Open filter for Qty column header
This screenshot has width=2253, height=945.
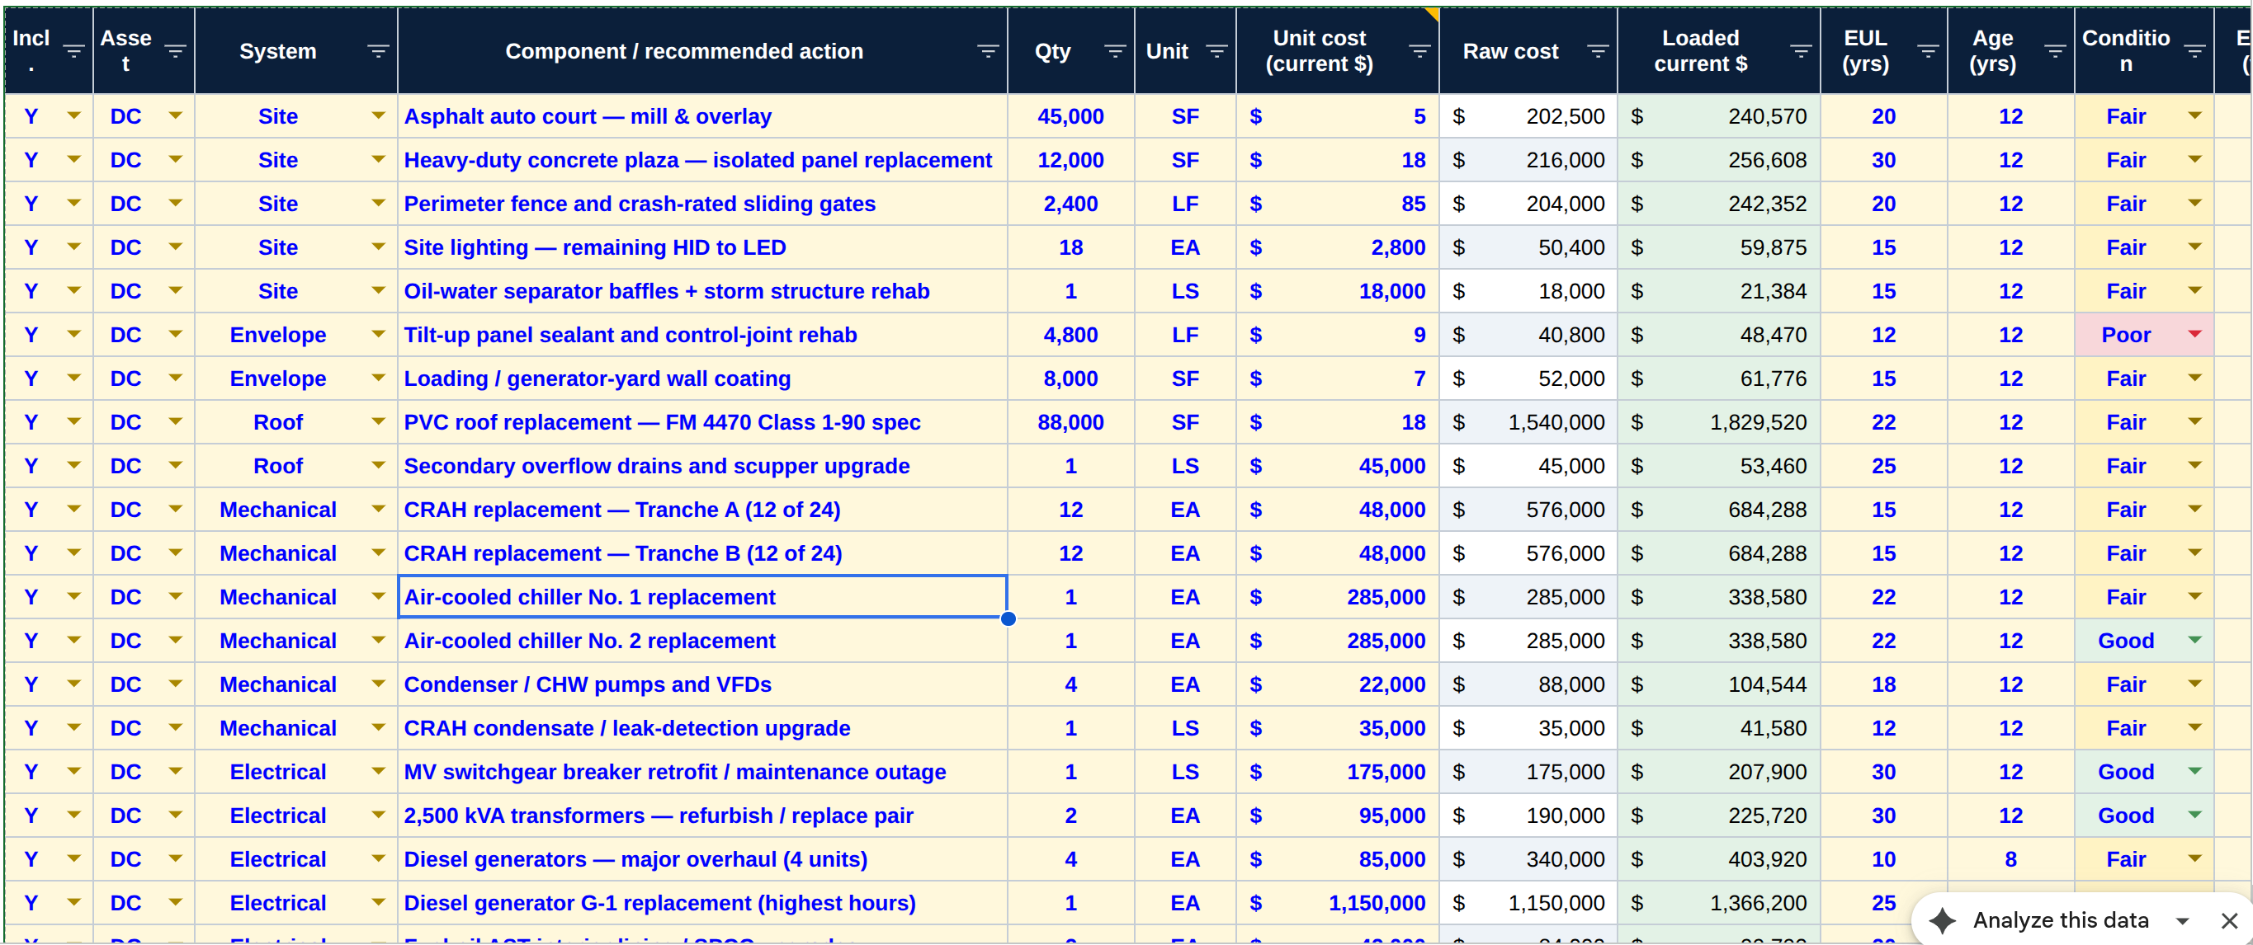click(x=1114, y=52)
